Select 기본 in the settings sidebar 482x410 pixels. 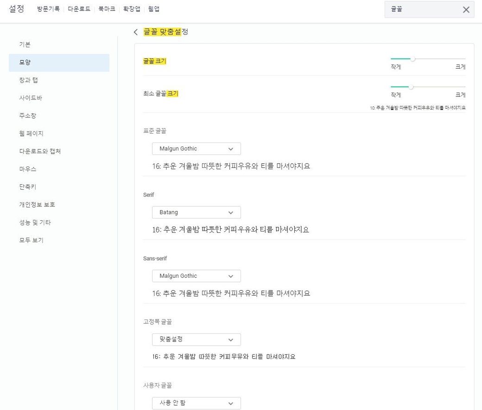pyautogui.click(x=25, y=45)
